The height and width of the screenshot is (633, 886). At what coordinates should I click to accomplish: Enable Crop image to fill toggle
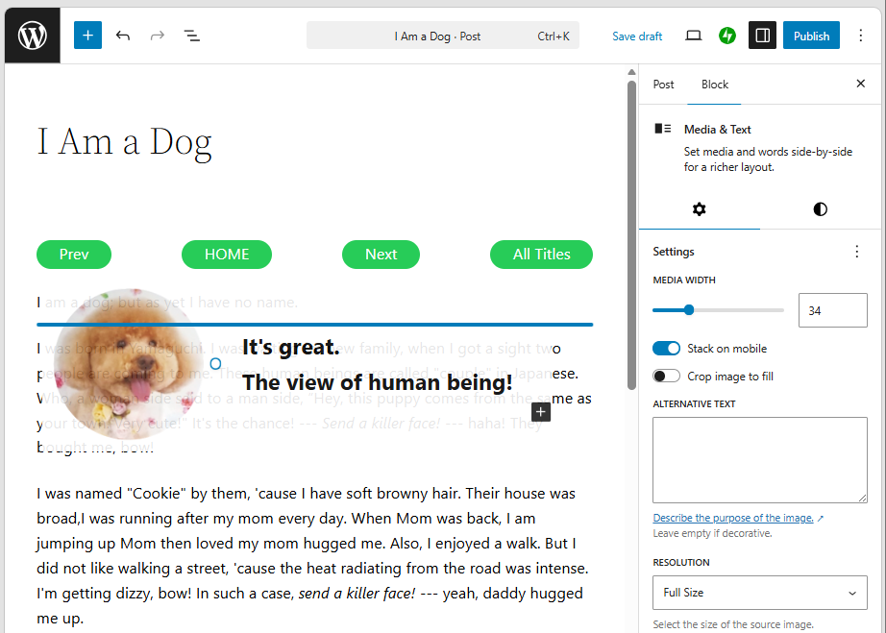pyautogui.click(x=666, y=376)
